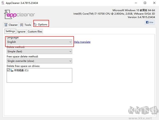This screenshot has width=159, height=120.
Task: Click the AppCleaner icon in title bar
Action: 3,3
